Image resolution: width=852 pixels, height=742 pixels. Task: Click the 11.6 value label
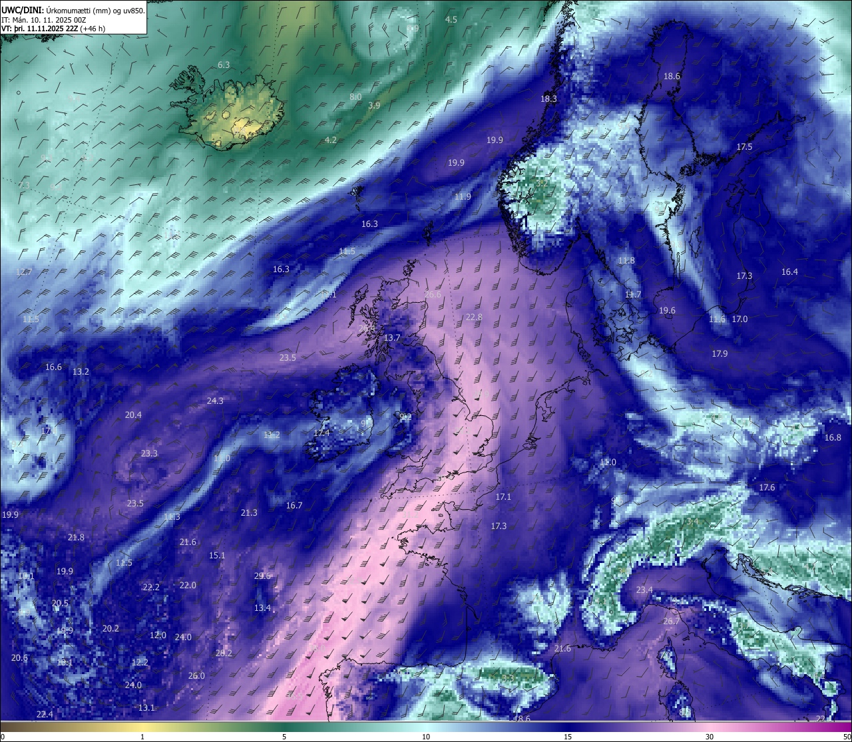717,319
